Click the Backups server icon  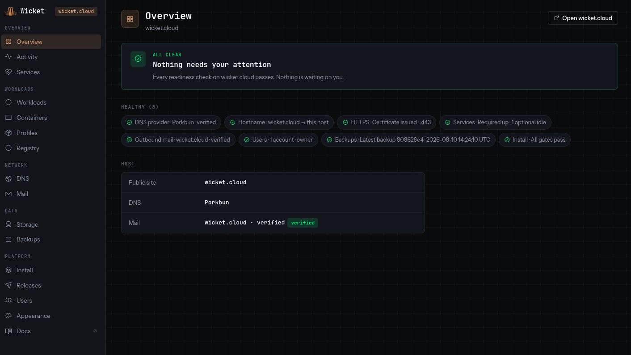[x=8, y=239]
